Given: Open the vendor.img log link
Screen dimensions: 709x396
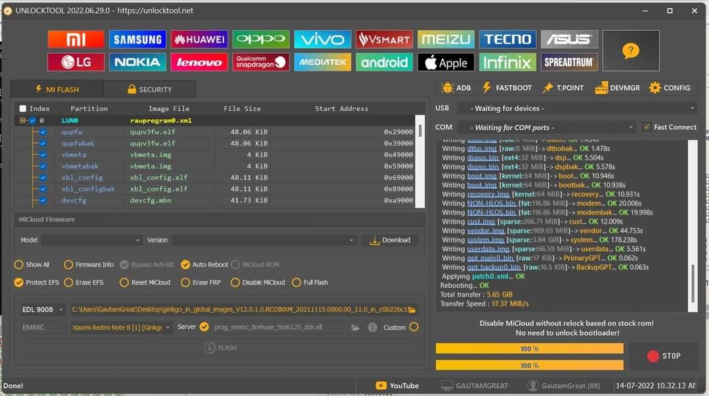Looking at the screenshot, I should [486, 231].
